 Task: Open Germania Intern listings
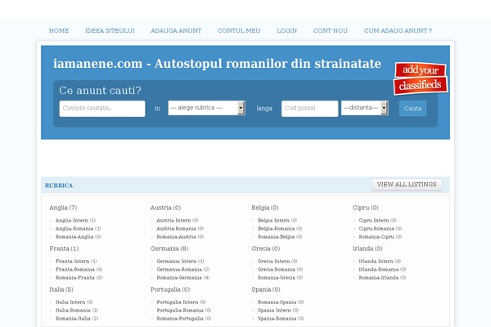point(180,261)
